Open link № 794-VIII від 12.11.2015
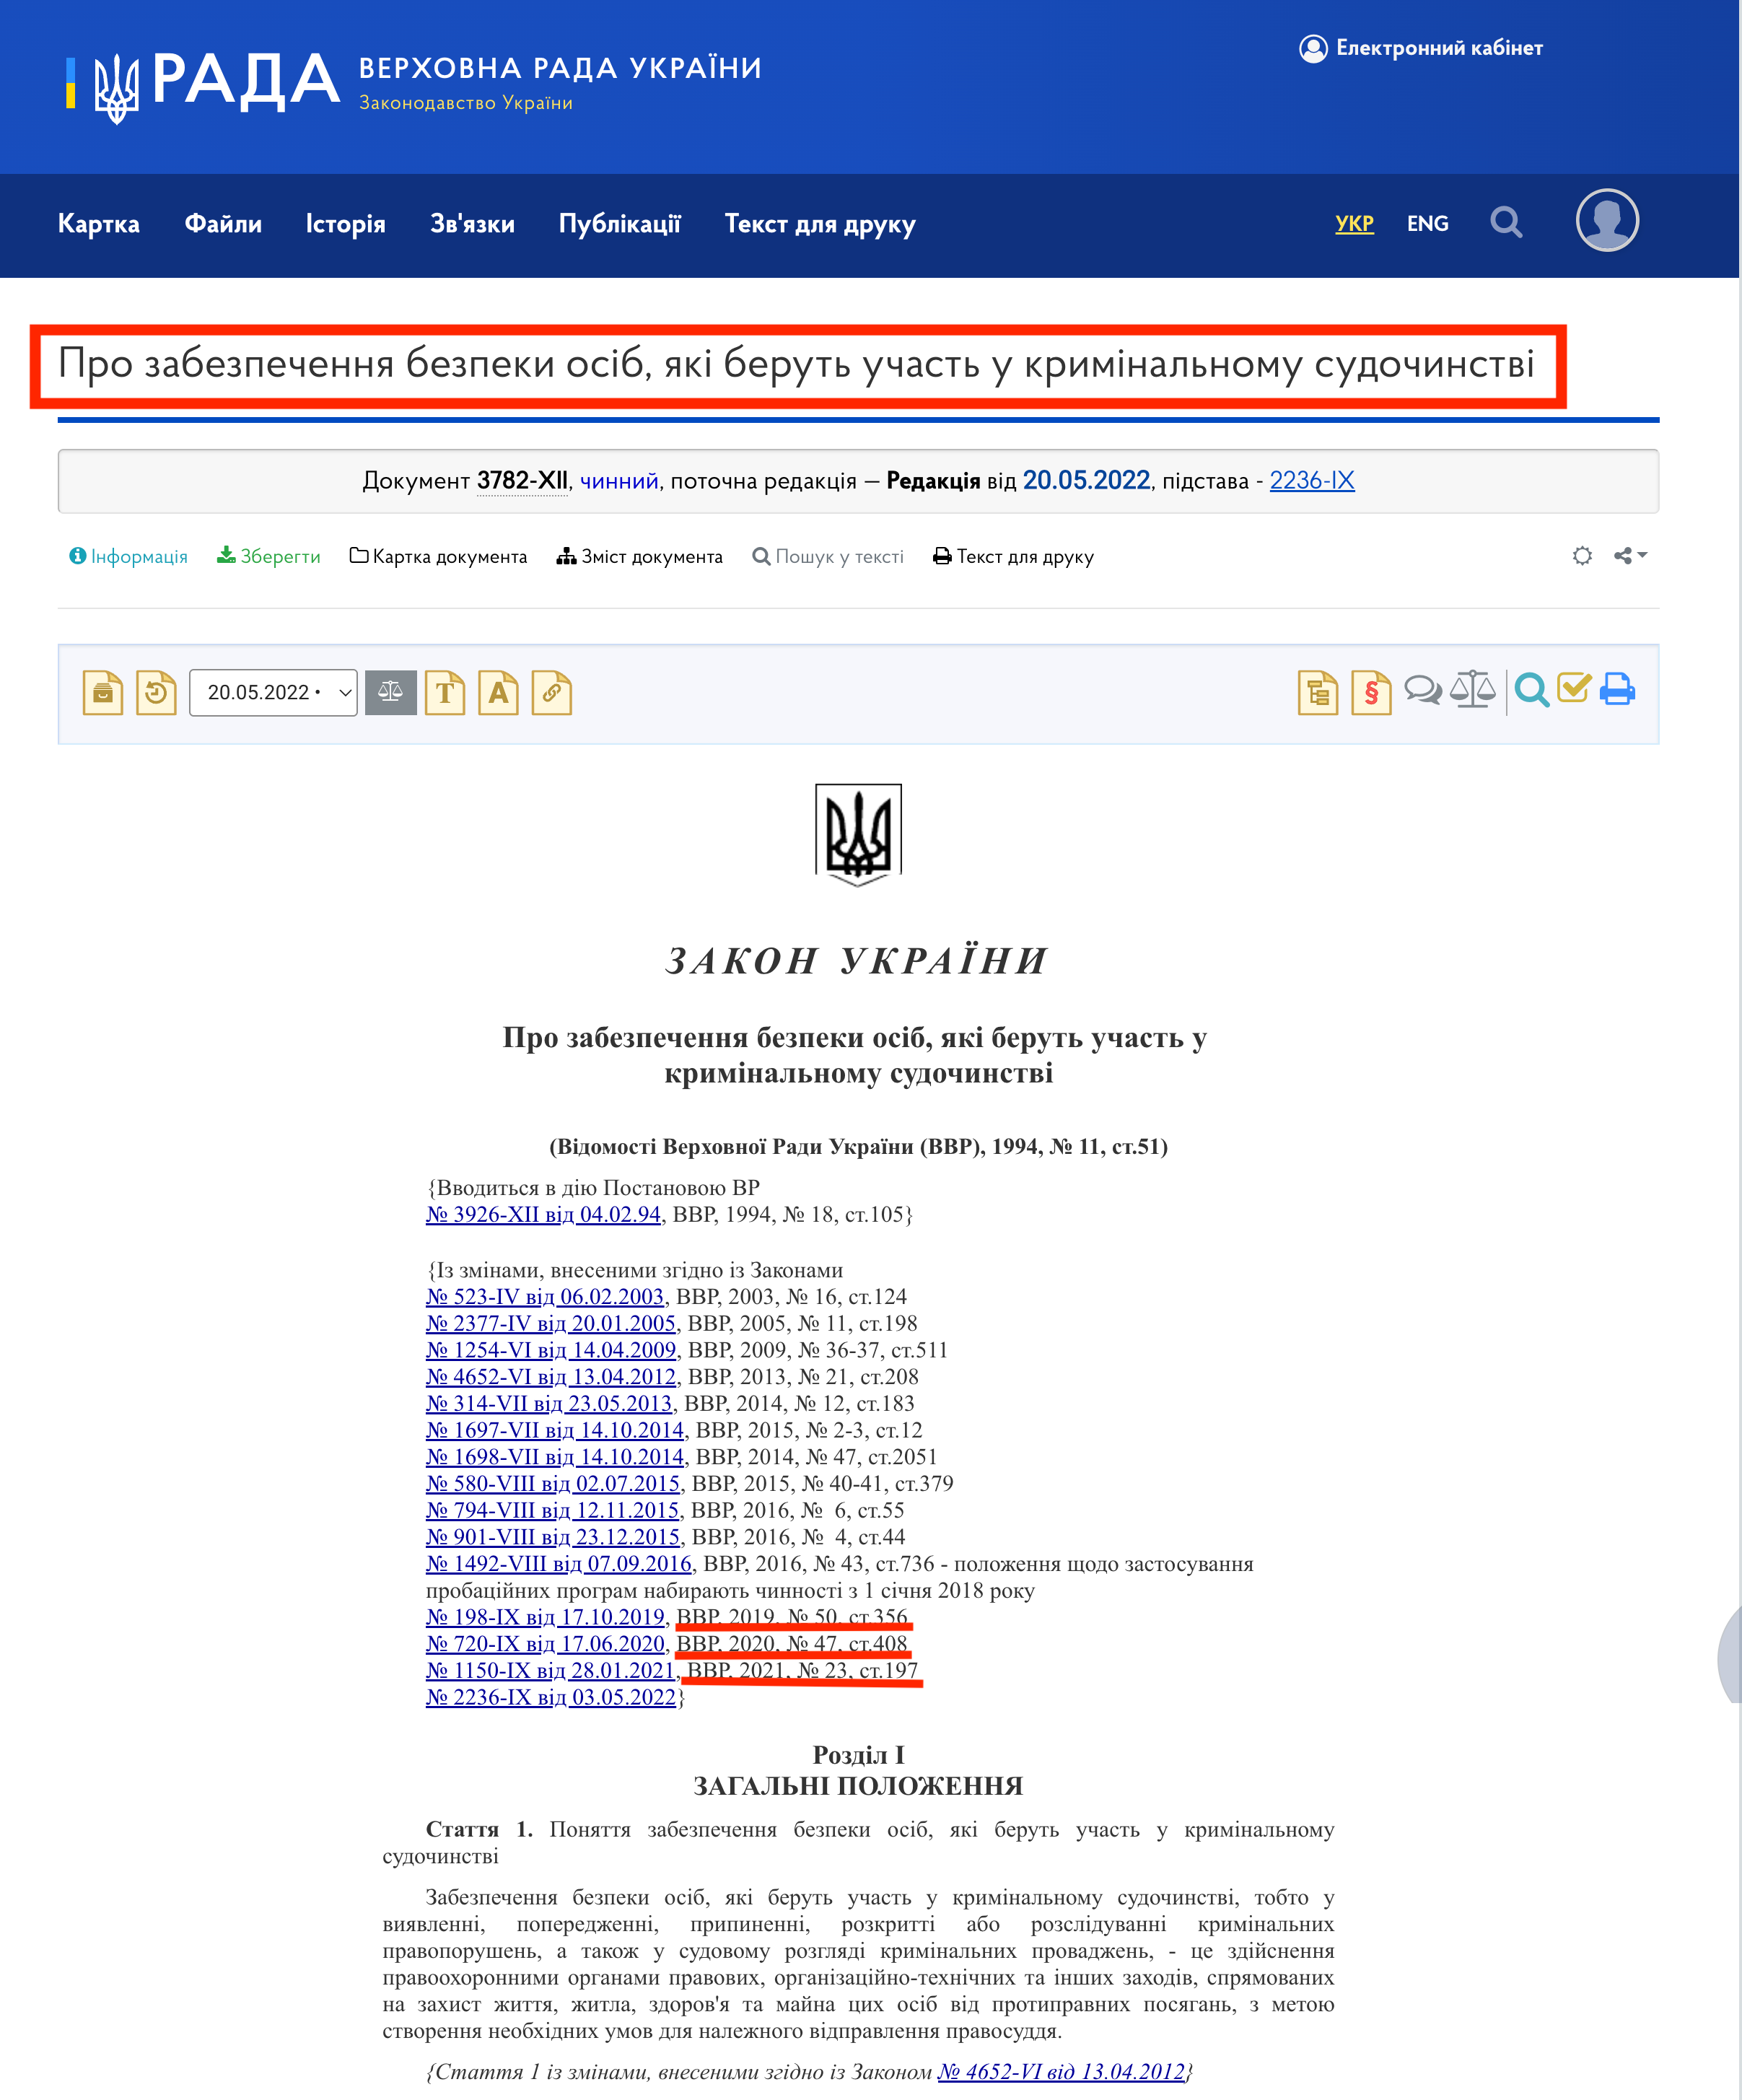The width and height of the screenshot is (1742, 2100). click(553, 1510)
